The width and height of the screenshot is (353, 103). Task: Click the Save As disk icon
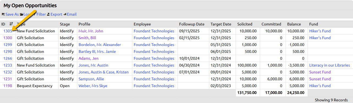coord(3,14)
